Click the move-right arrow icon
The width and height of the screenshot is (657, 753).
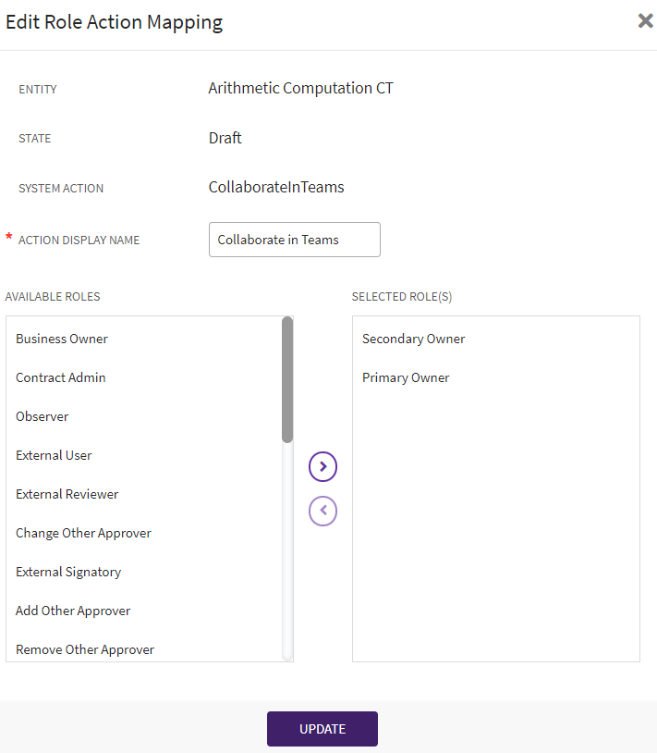pos(322,467)
